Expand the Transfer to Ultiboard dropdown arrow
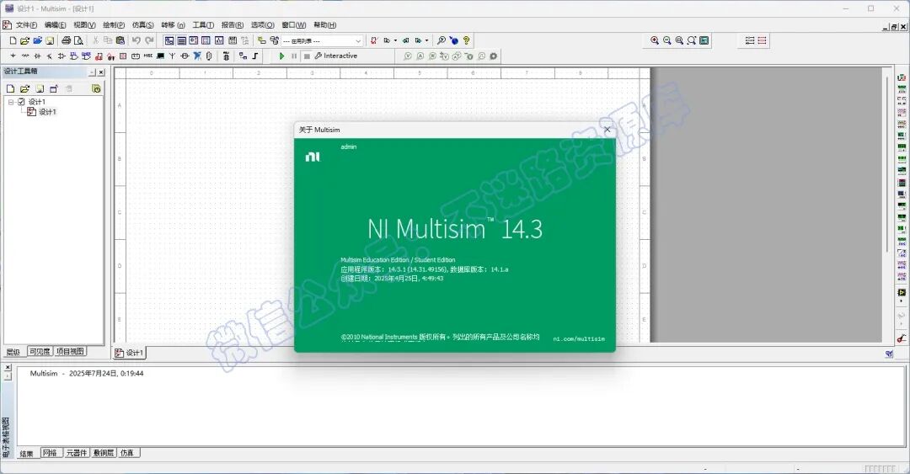 tap(395, 40)
